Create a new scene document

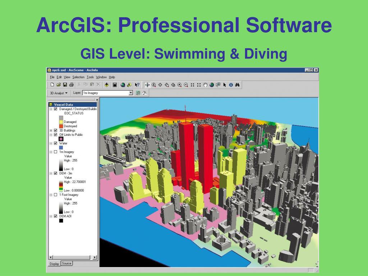[52, 85]
